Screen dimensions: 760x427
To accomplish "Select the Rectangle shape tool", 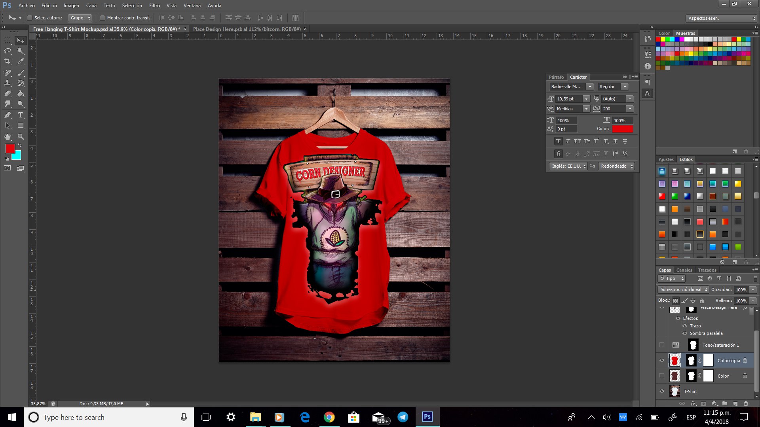I will point(21,125).
